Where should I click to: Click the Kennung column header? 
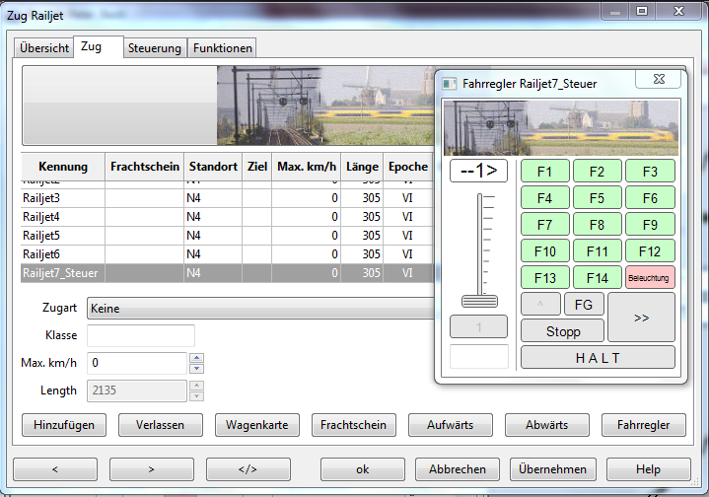[x=63, y=167]
